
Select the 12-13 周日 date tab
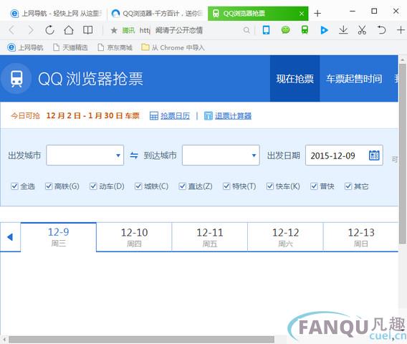[x=361, y=237]
